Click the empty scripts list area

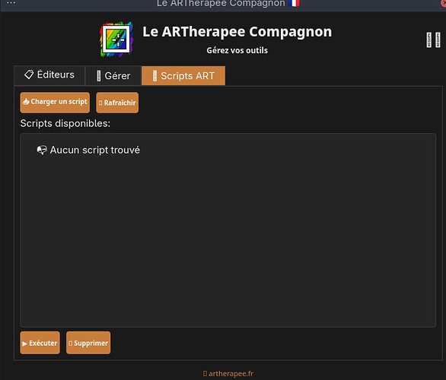tap(228, 230)
